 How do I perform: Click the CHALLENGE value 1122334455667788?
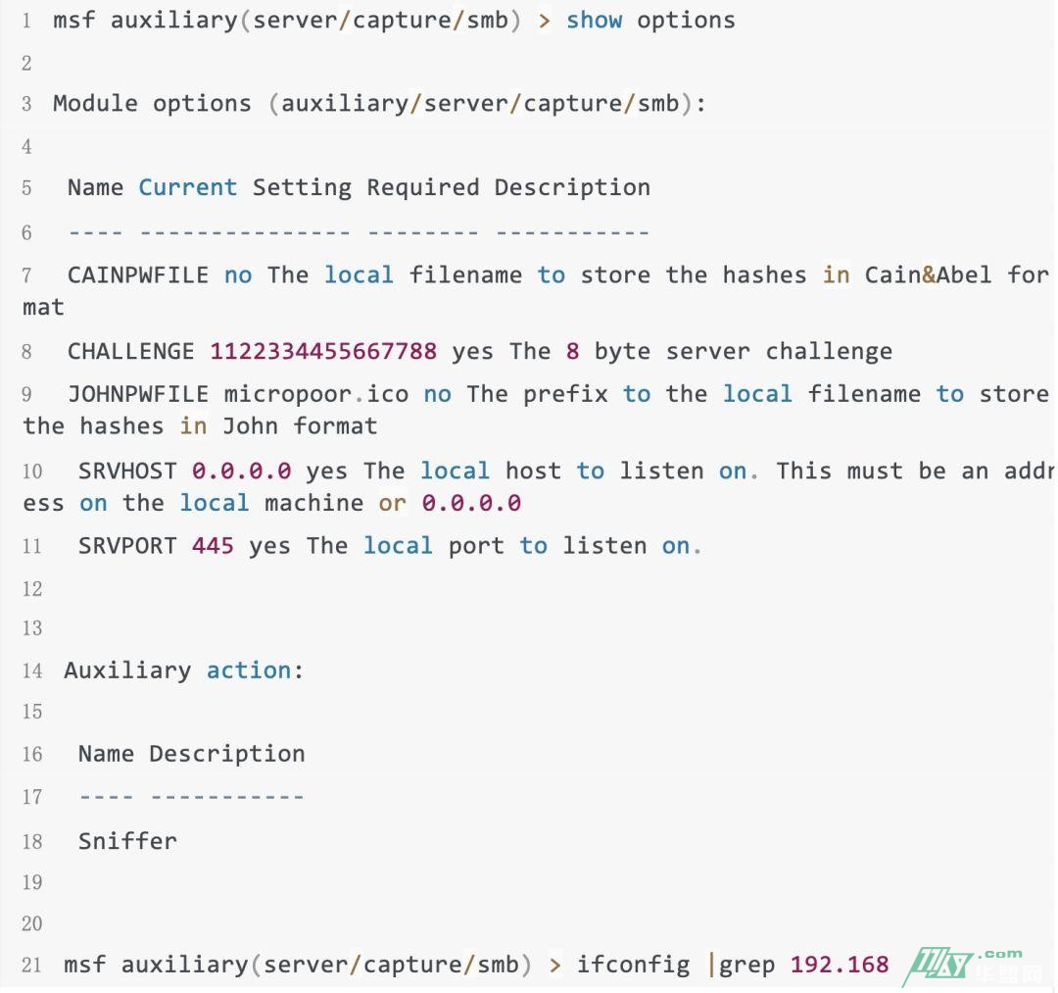pyautogui.click(x=323, y=351)
